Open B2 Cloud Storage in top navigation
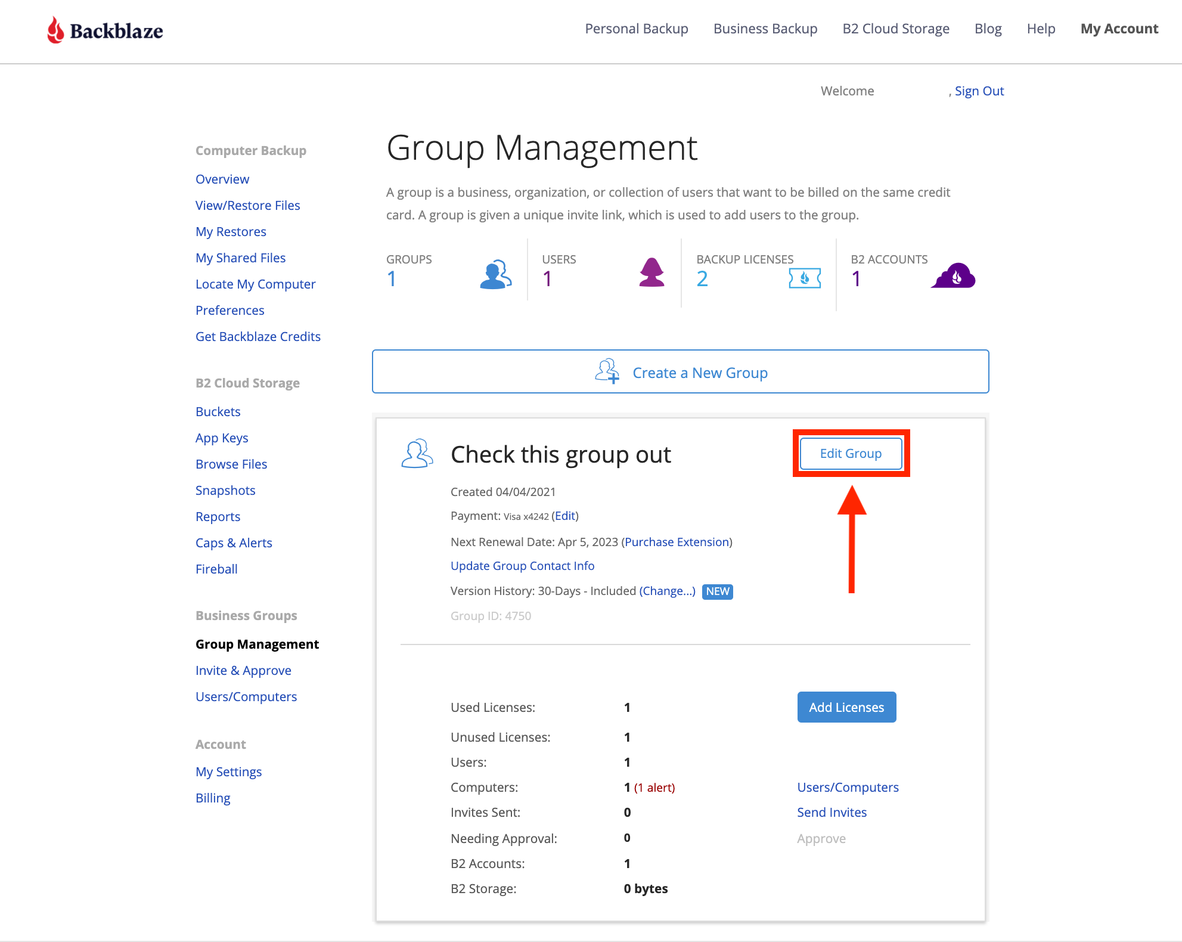 896,29
